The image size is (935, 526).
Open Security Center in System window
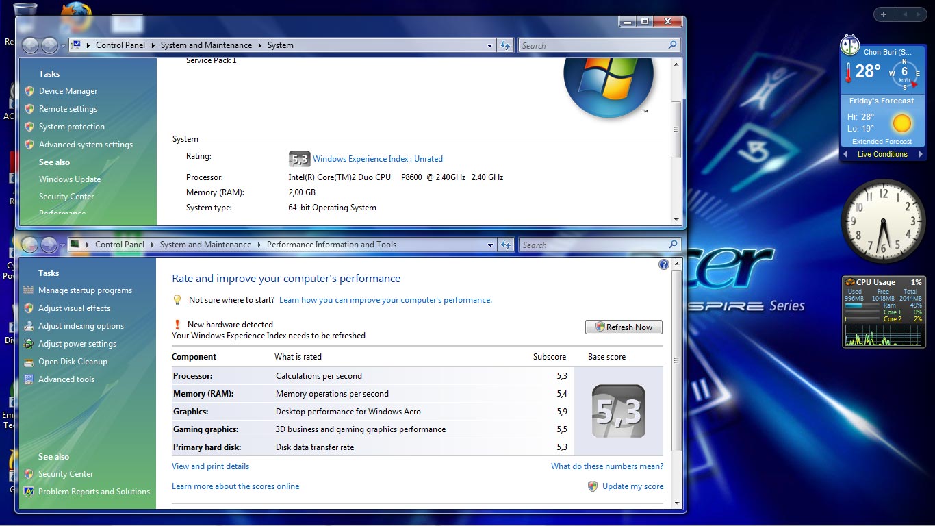tap(66, 197)
